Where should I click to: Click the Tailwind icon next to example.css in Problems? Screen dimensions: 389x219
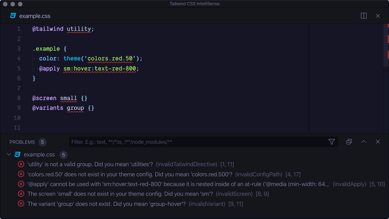click(x=17, y=154)
